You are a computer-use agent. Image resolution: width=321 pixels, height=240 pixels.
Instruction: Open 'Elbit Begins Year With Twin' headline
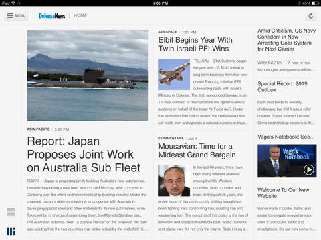pos(195,44)
